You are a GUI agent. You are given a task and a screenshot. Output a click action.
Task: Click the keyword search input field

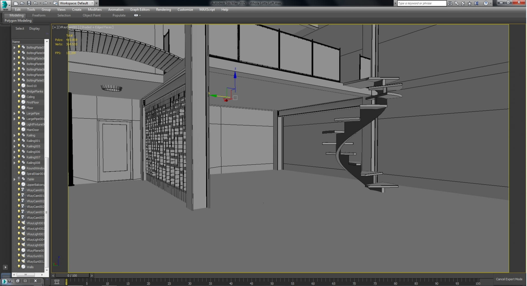point(422,3)
